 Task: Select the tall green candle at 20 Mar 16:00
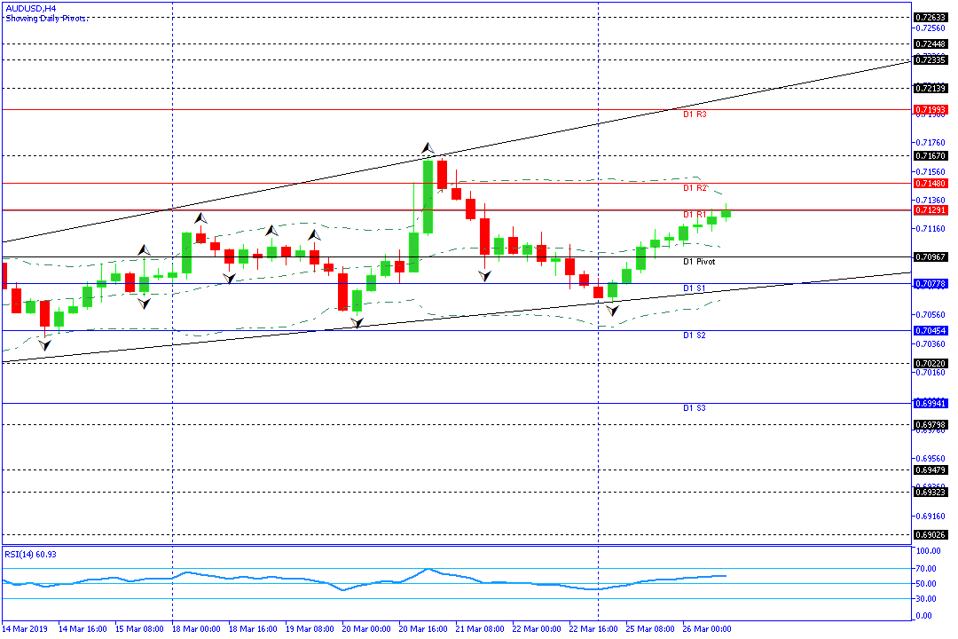[x=428, y=196]
